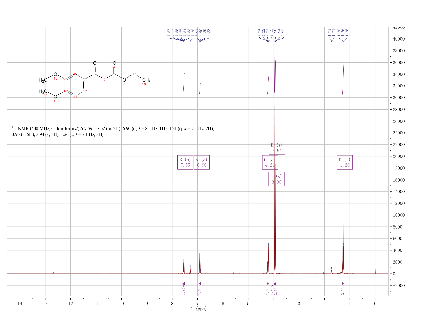Click the integral curve above 7.55 ppm
Viewport: 423px width, 327px height.
[184, 84]
